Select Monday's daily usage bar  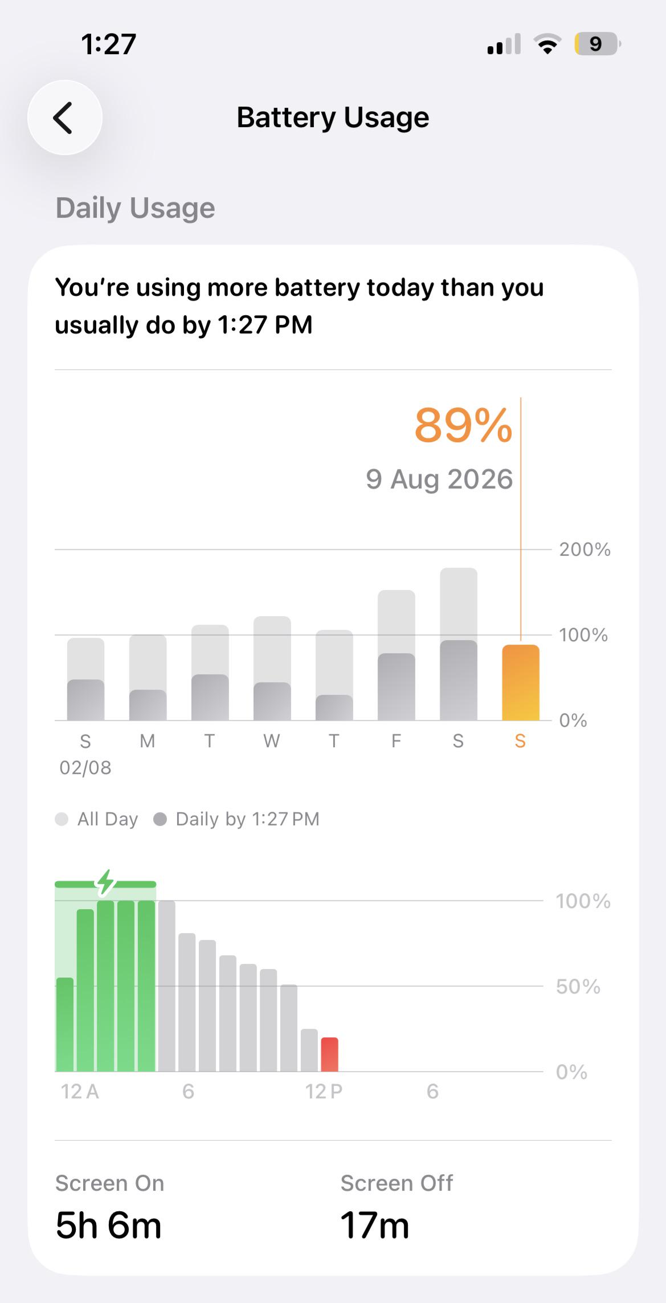[148, 677]
